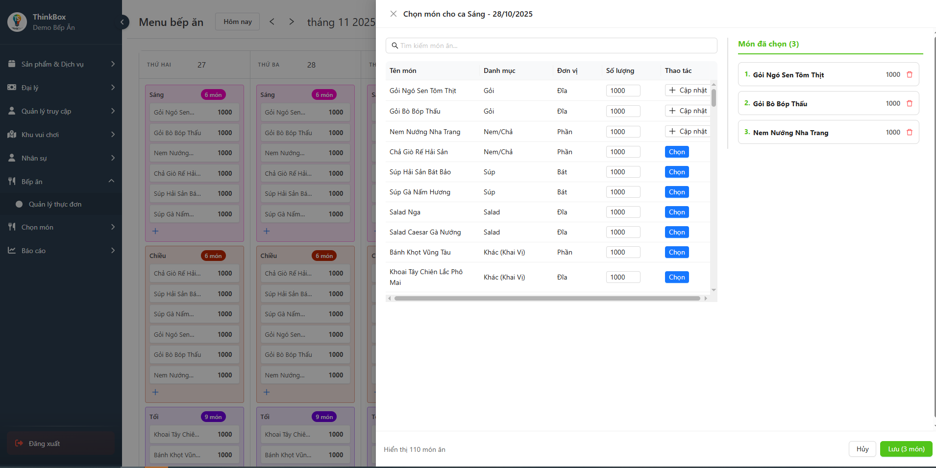The width and height of the screenshot is (936, 468).
Task: Open Quản lý thực đơn menu item
Action: coord(55,204)
